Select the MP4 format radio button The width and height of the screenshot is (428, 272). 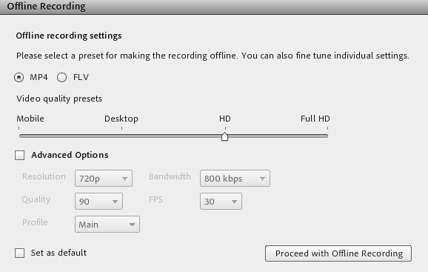pyautogui.click(x=19, y=78)
